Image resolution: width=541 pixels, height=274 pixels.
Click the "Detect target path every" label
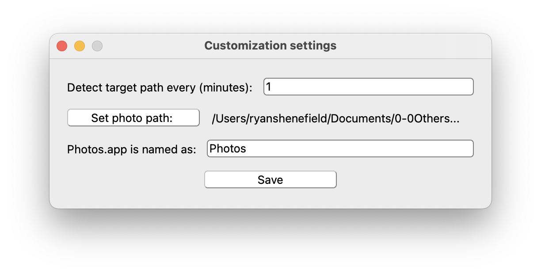tap(132, 88)
